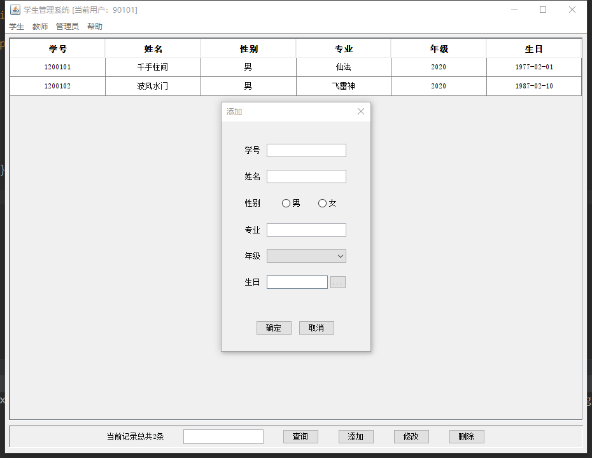Click the 学号 column header

pos(57,49)
